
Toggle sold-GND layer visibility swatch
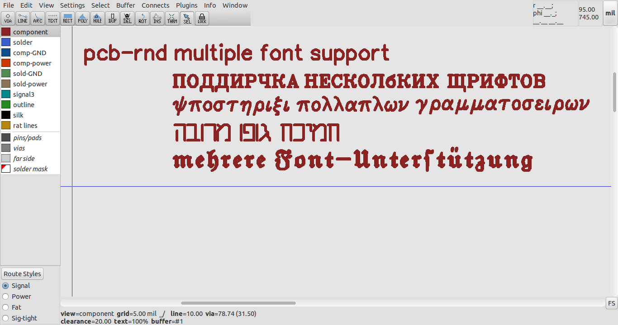click(6, 74)
